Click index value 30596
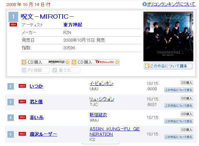The height and width of the screenshot is (146, 199). pyautogui.click(x=69, y=48)
